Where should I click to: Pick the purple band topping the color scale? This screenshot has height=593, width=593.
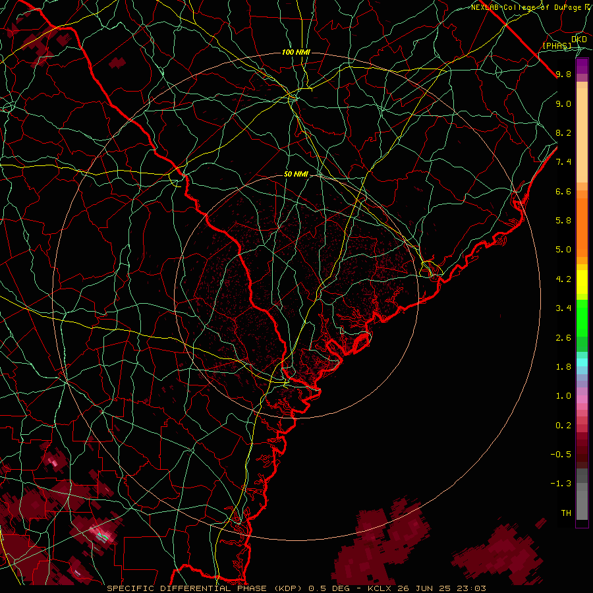582,66
